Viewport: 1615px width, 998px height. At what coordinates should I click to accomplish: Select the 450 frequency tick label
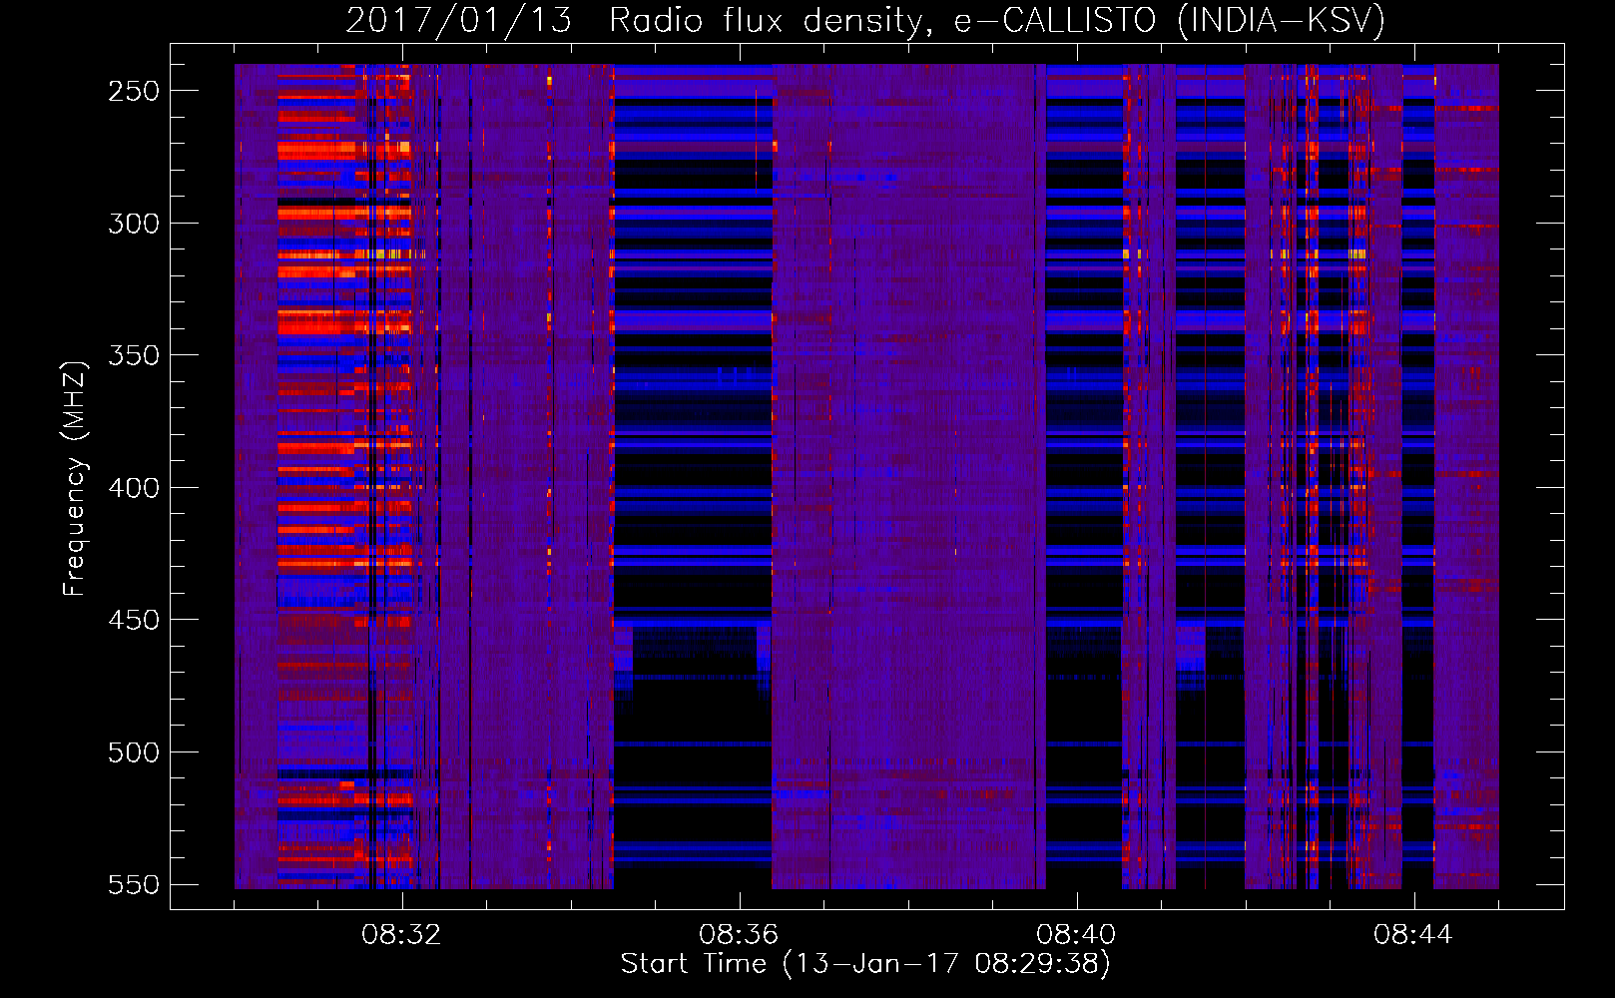[134, 620]
